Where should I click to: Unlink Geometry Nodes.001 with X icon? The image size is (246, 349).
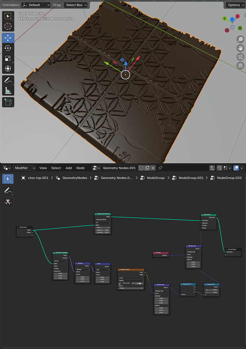(153, 168)
